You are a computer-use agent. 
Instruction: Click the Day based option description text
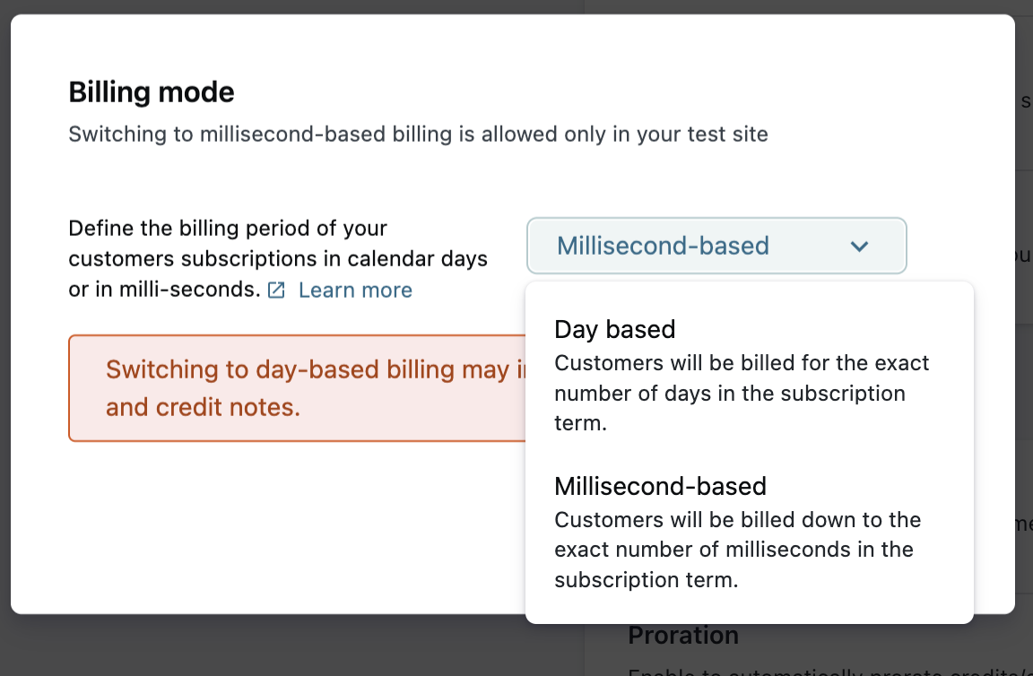(x=741, y=393)
